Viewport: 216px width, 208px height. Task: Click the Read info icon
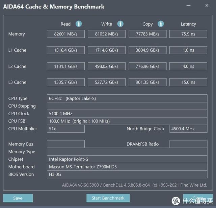coord(79,24)
